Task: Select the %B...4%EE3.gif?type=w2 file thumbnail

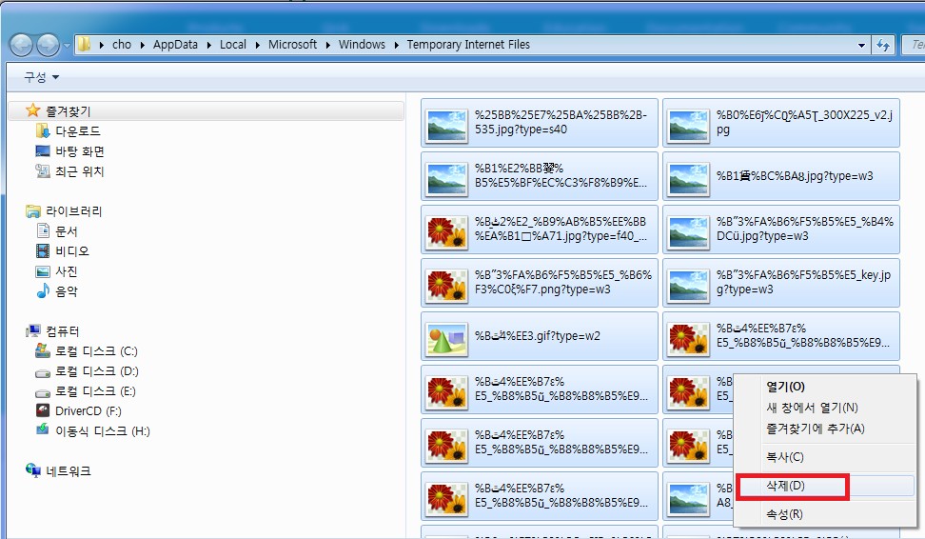Action: tap(539, 336)
